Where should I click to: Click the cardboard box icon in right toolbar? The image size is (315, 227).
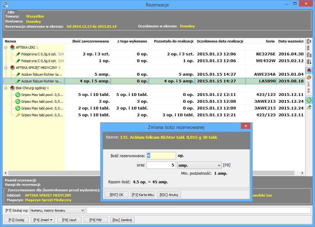309,77
